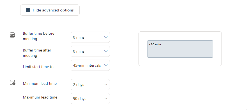Collapse settings with Hide advanced options
Screen dimensions: 247x110
point(50,10)
